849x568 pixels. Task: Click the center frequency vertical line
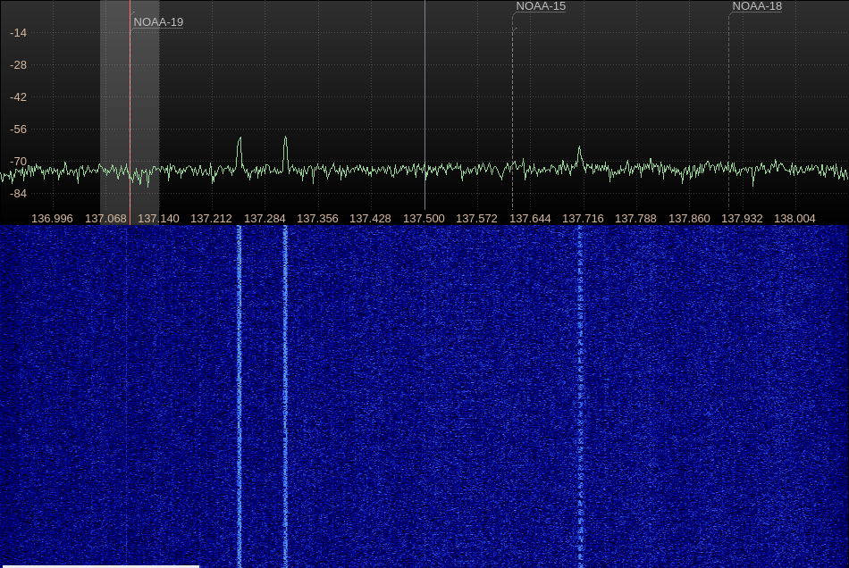pyautogui.click(x=425, y=105)
